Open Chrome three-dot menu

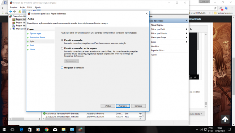point(232,8)
